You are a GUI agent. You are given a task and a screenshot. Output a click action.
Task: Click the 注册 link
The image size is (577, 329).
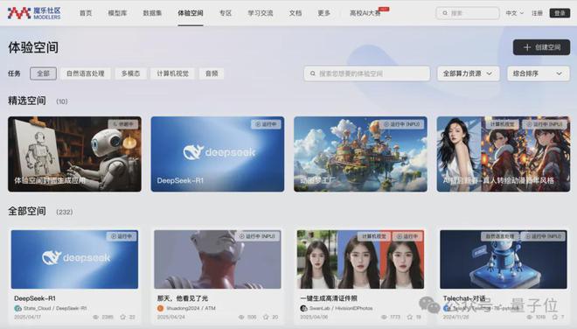coord(537,13)
